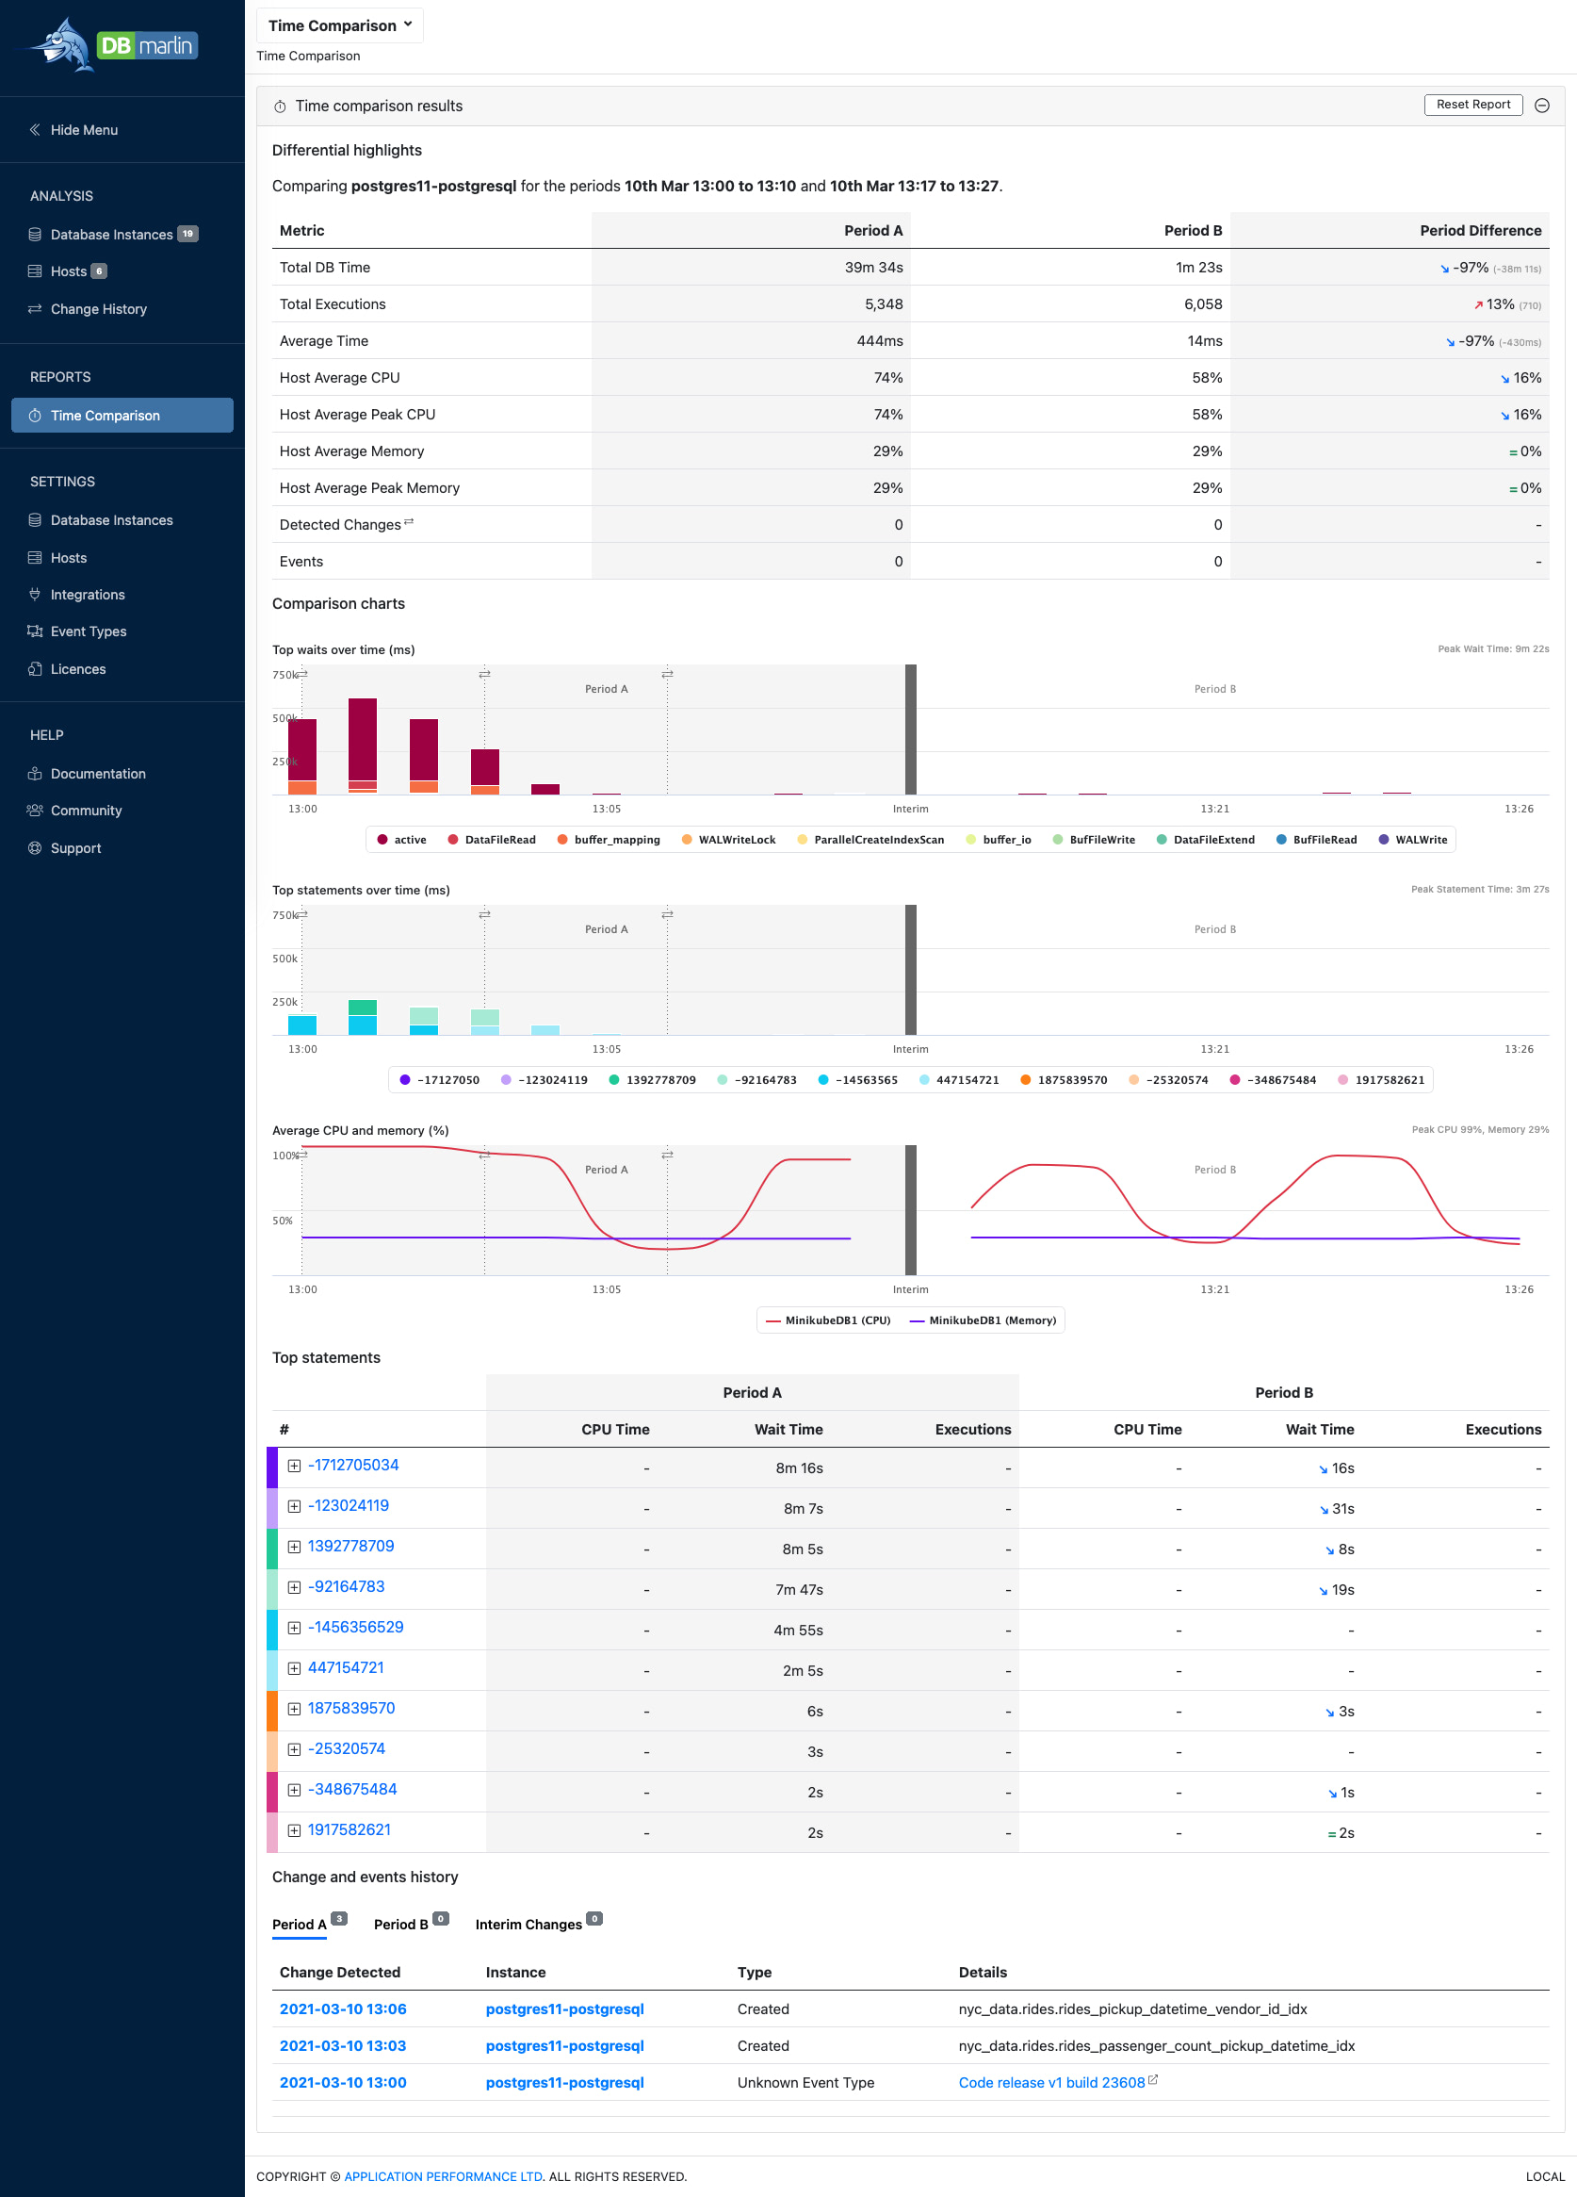Open Change History in the sidebar
Image resolution: width=1577 pixels, height=2197 pixels.
pos(98,308)
